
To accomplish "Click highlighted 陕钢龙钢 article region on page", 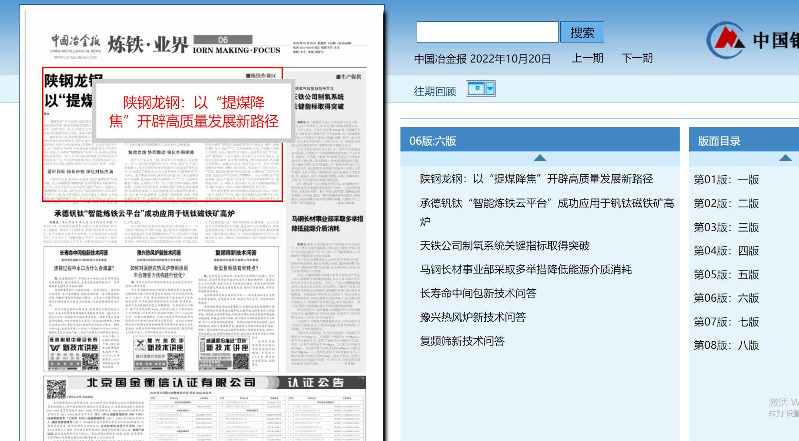I will click(x=162, y=135).
